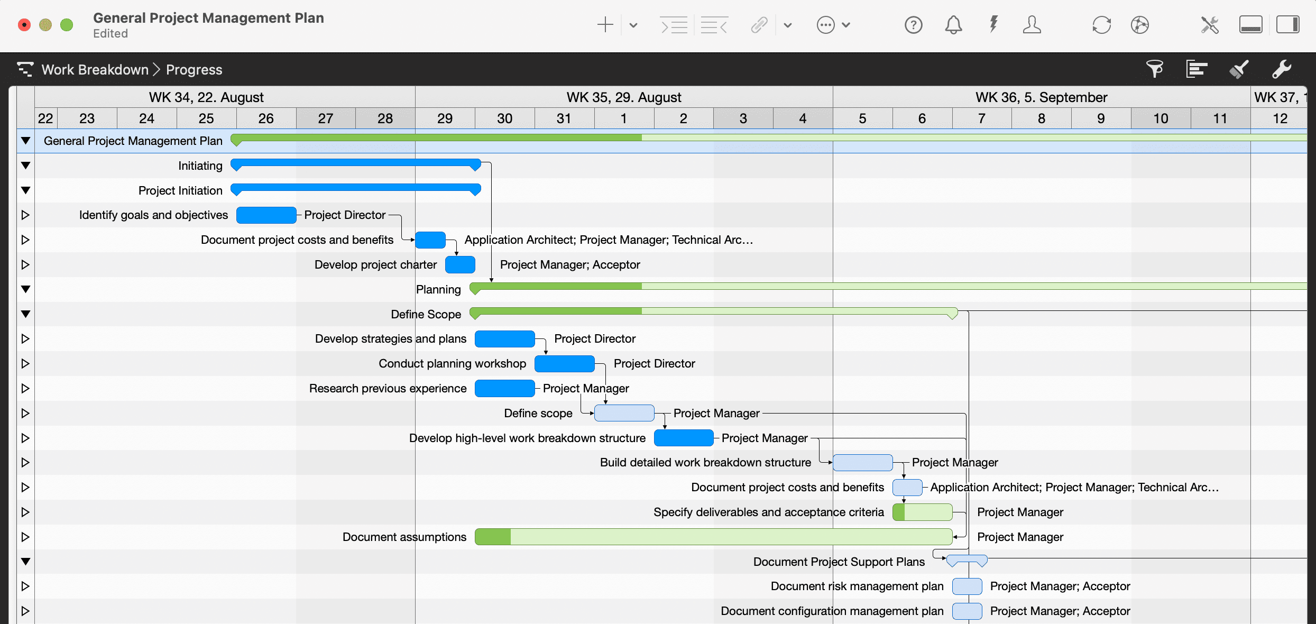
Task: Click the sync arrows icon
Action: [1101, 25]
